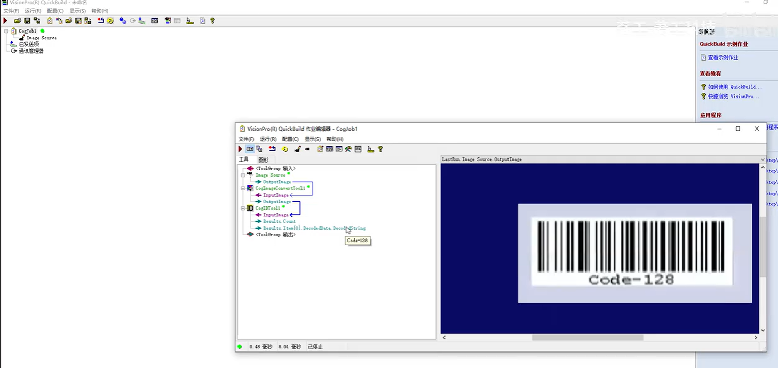Screen dimensions: 778x368
Task: Click the ID icon beside CogIDTool1
Action: click(250, 208)
